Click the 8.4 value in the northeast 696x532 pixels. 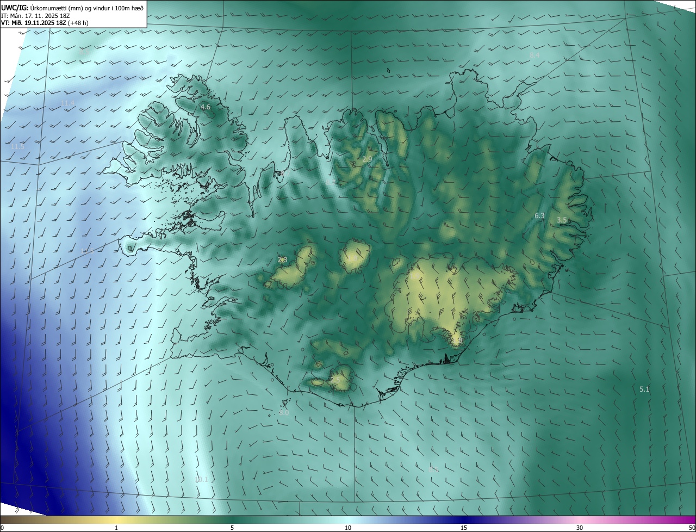pos(535,55)
